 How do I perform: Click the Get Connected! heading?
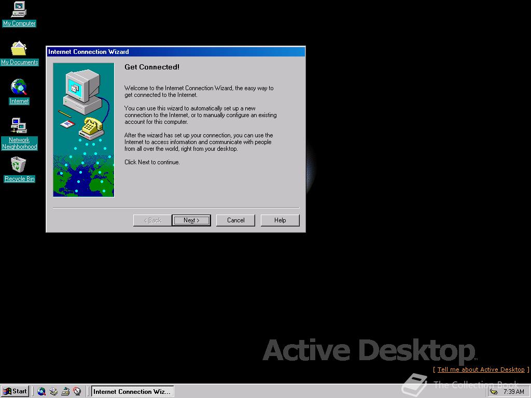pyautogui.click(x=152, y=67)
